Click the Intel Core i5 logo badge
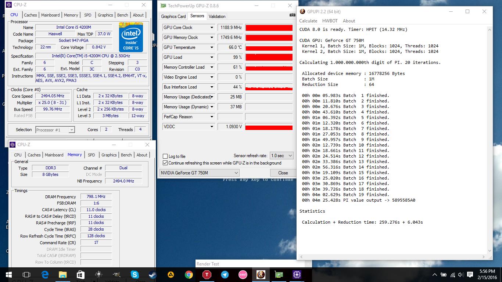The image size is (502, 282). 131,37
